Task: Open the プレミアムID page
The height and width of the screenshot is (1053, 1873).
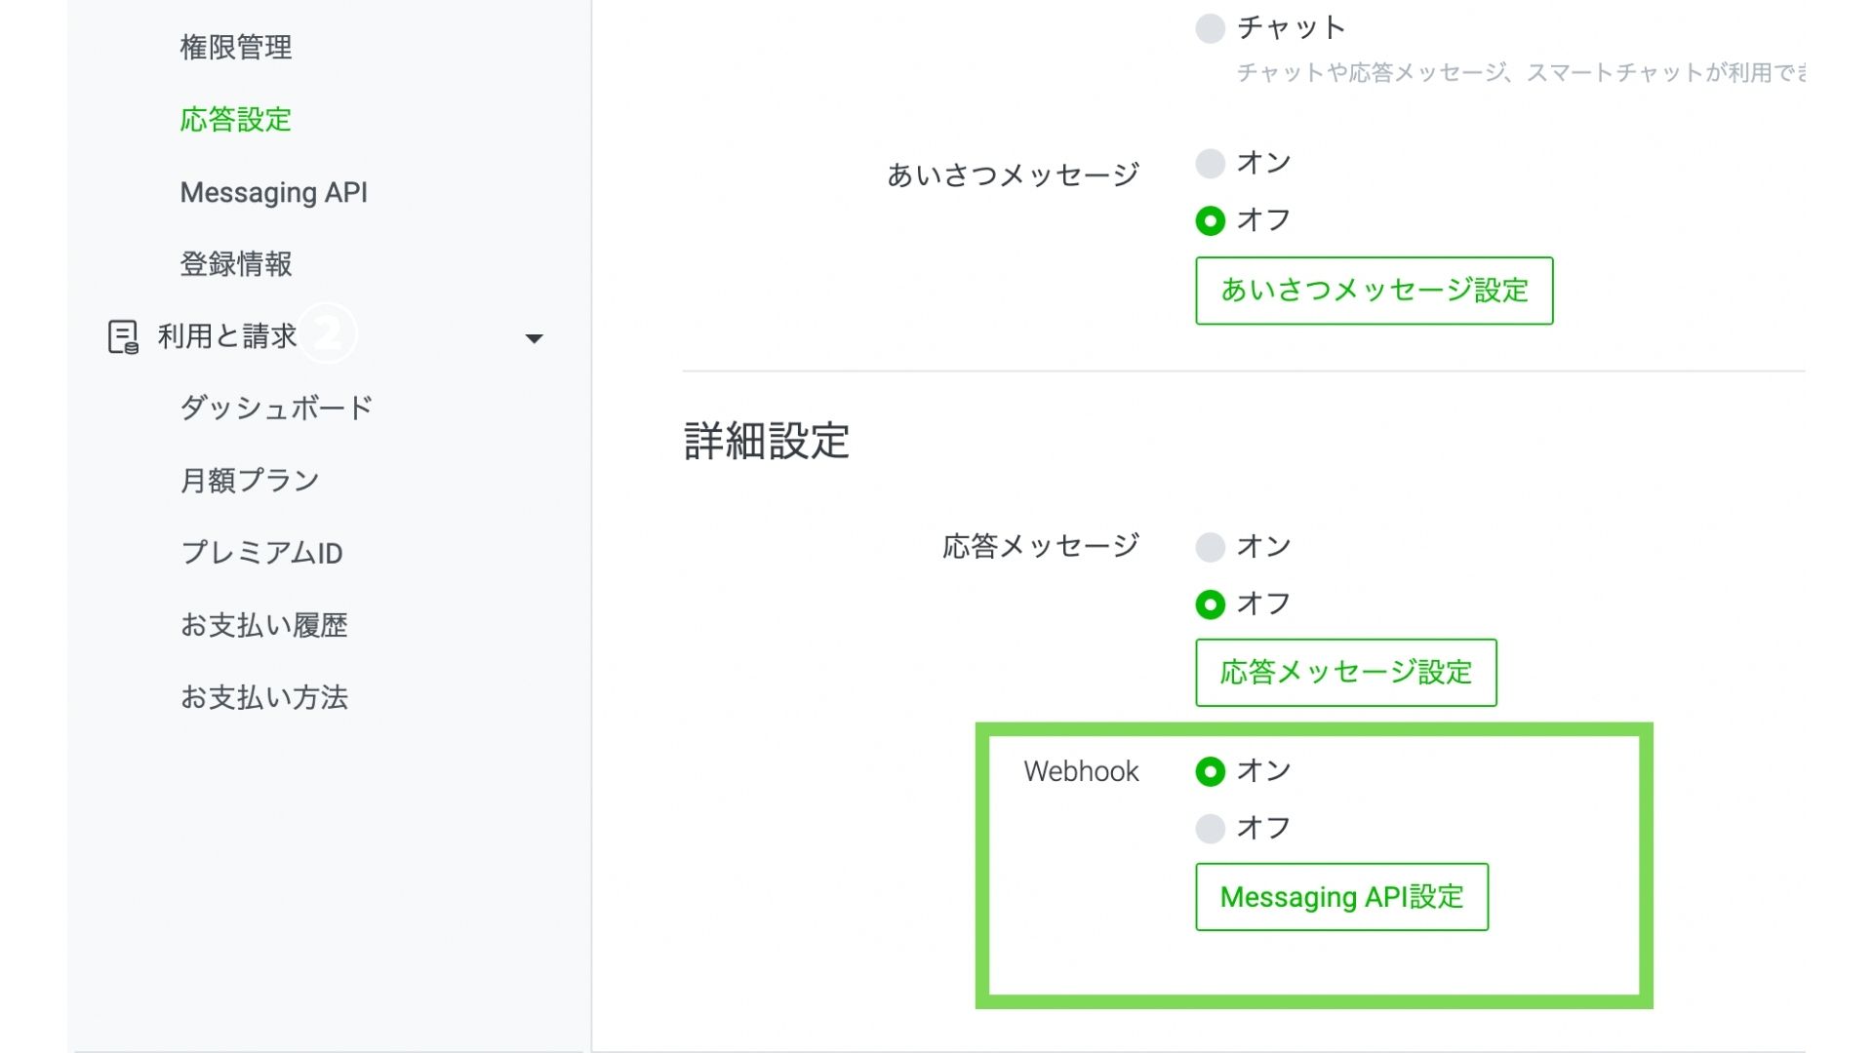Action: pyautogui.click(x=261, y=553)
